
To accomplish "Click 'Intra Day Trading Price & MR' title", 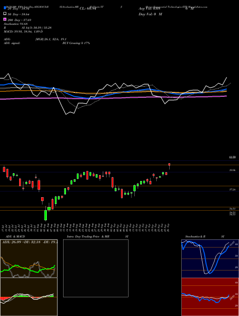I will pyautogui.click(x=88, y=237).
